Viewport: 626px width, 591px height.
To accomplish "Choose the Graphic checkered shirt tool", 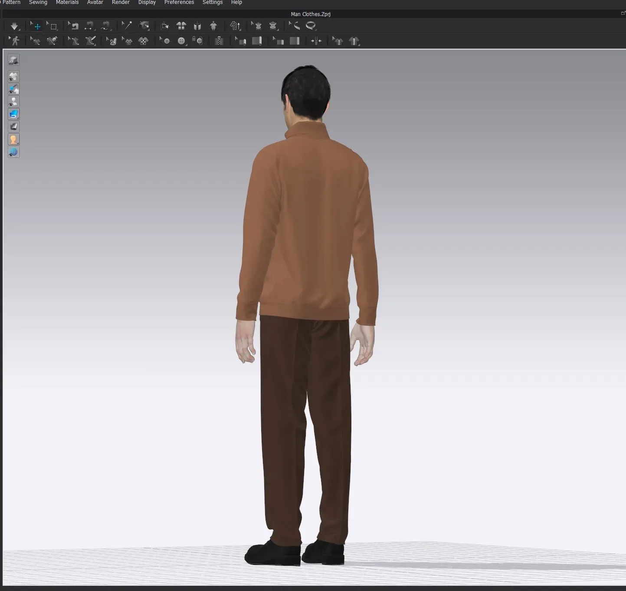I will 144,41.
